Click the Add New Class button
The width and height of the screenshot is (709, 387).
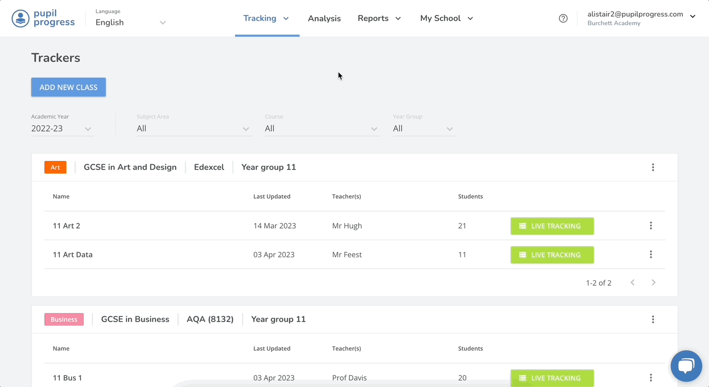pos(68,87)
